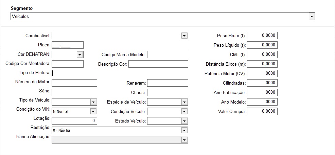Open the Cor DENATRAN combo box
The width and height of the screenshot is (335, 155).
(68, 54)
